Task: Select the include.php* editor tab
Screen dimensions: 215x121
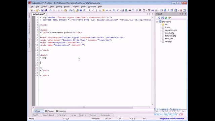Action: click(39, 14)
